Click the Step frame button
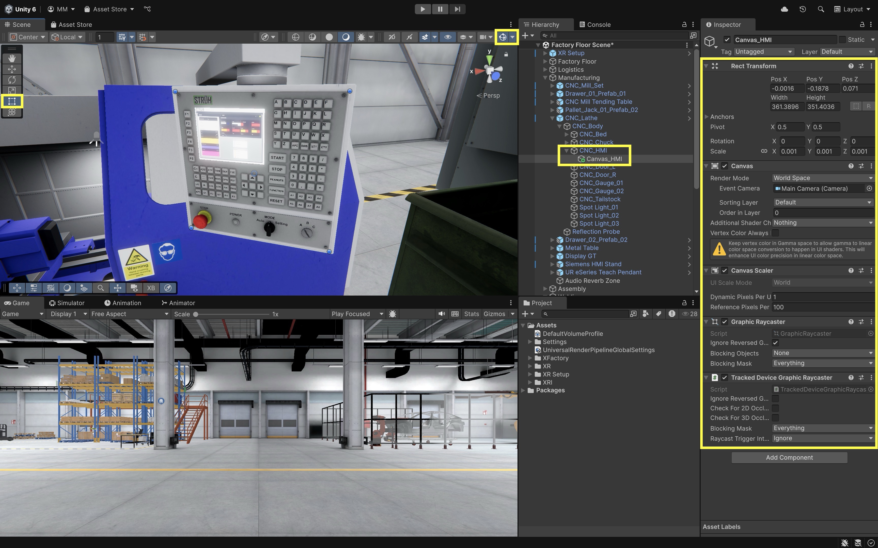Screen dimensions: 878x548 coord(457,9)
